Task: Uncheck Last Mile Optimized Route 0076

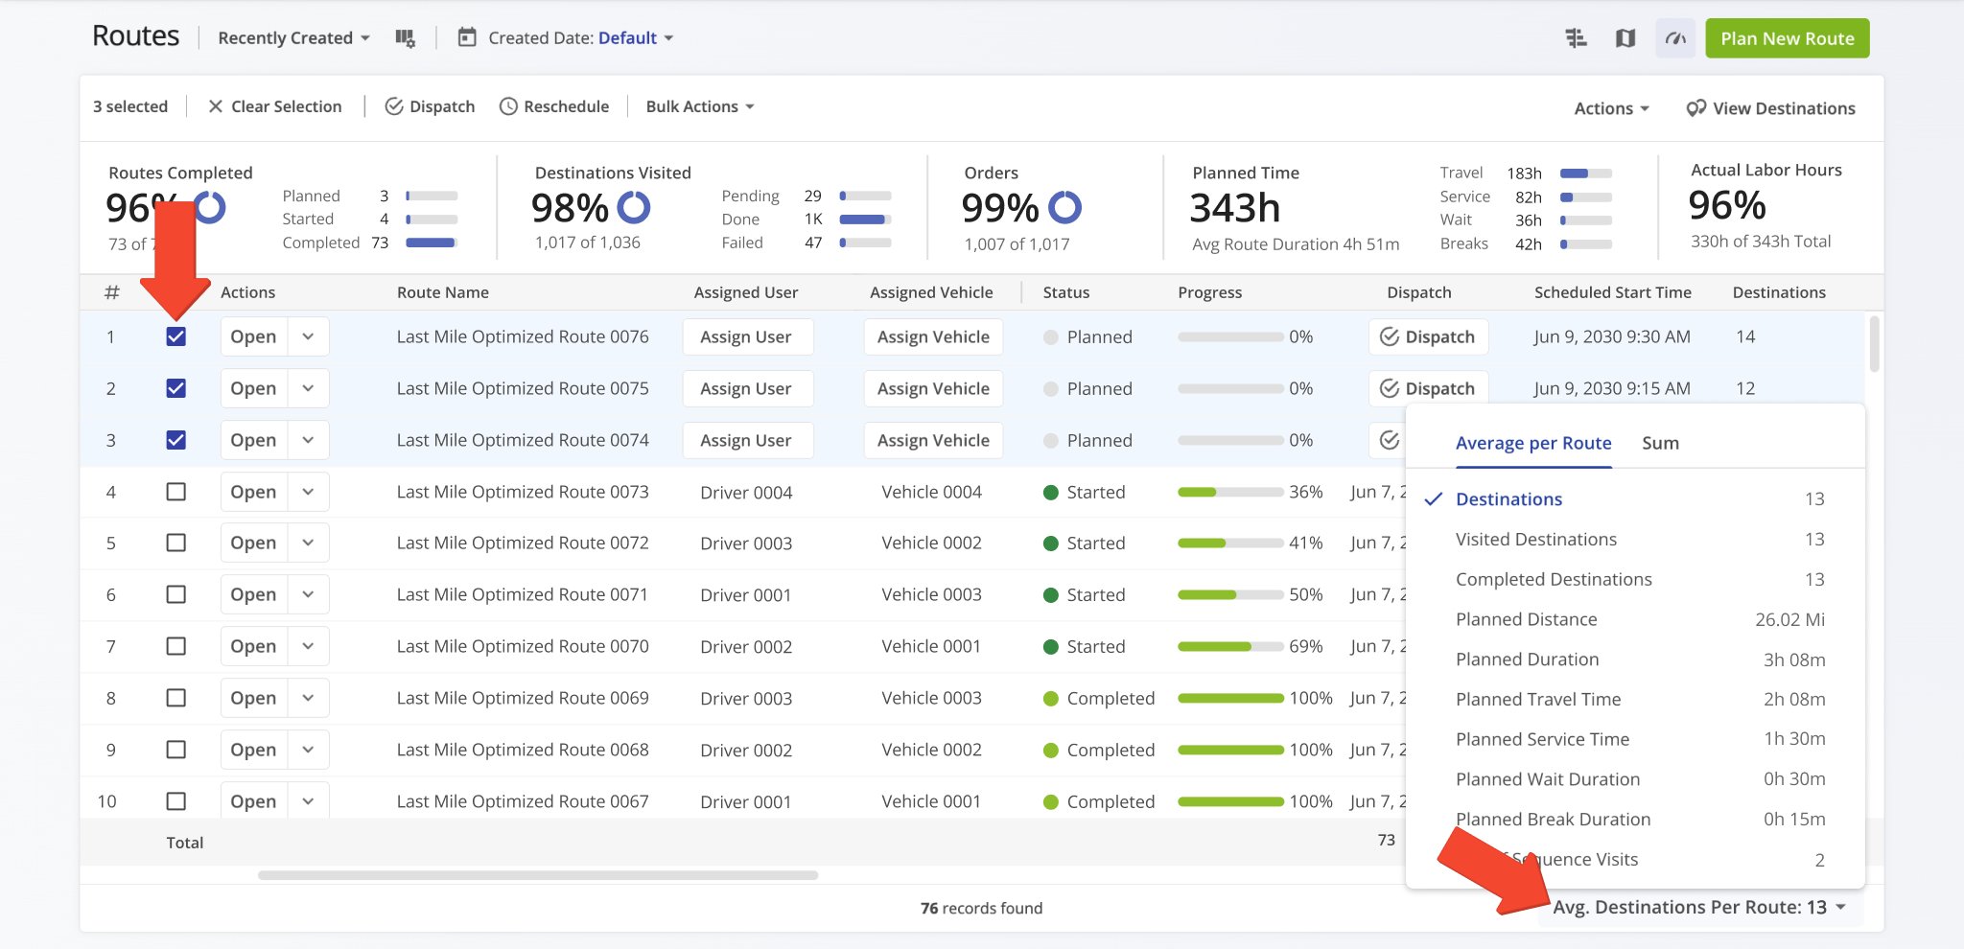Action: (x=175, y=336)
